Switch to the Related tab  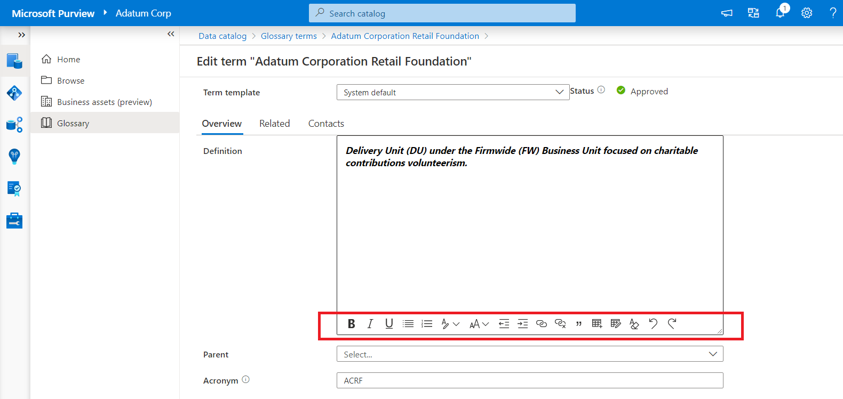pos(274,124)
